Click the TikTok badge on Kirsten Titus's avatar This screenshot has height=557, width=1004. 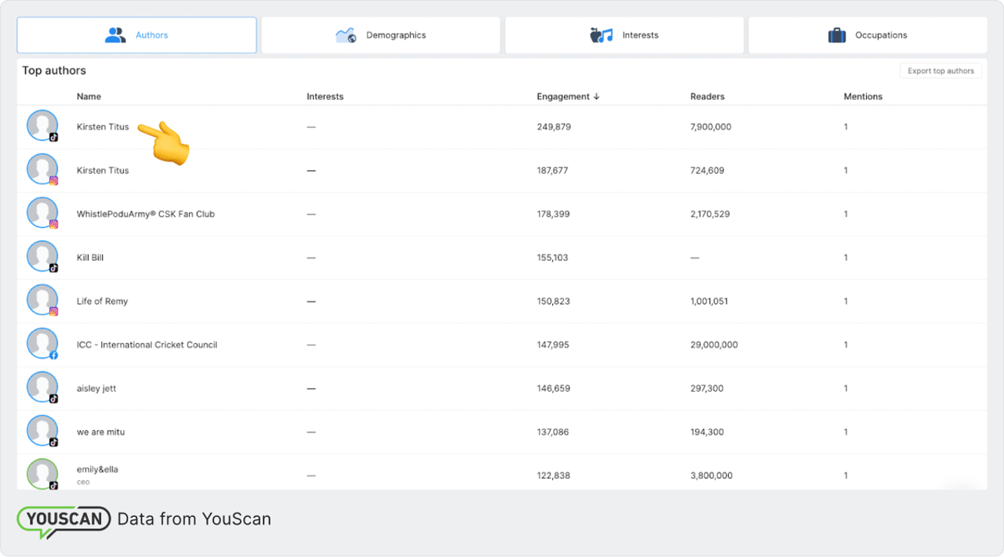[x=52, y=137]
